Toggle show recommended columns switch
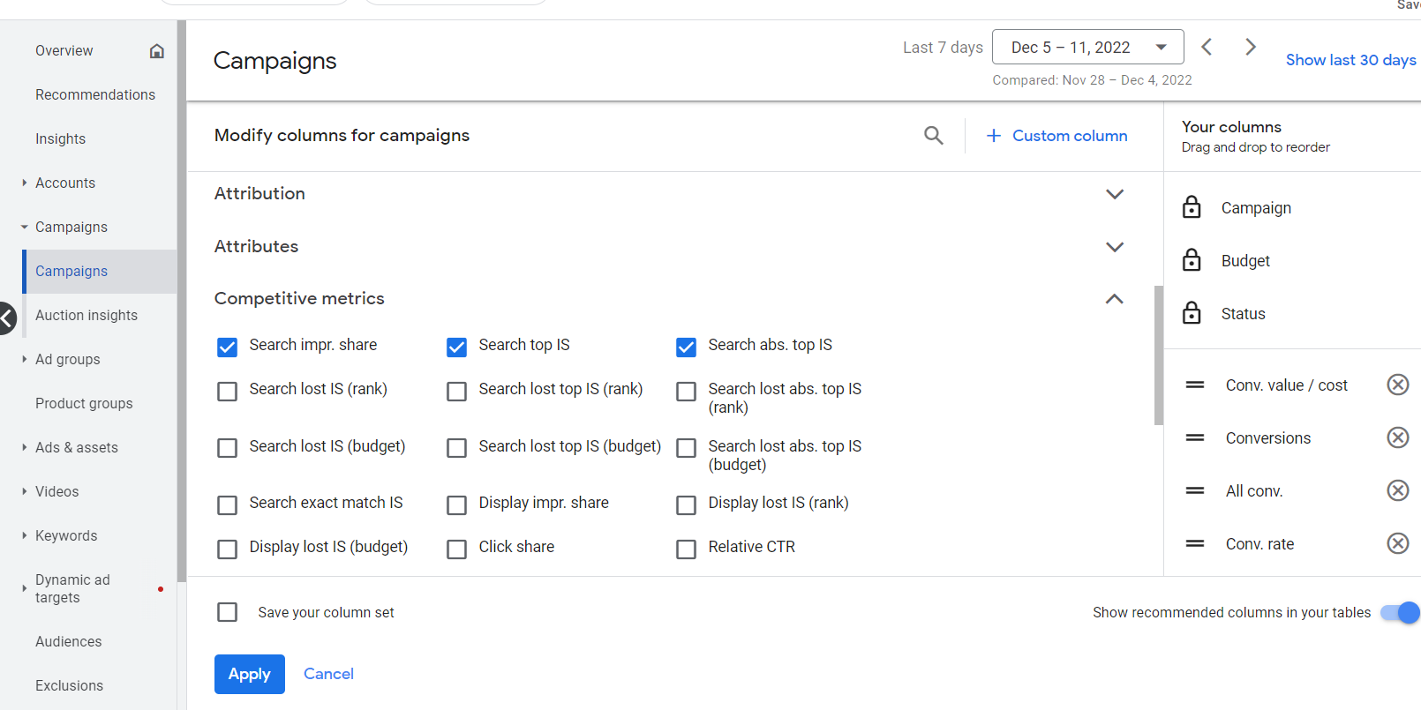Screen dimensions: 1421x710 (x=1399, y=612)
